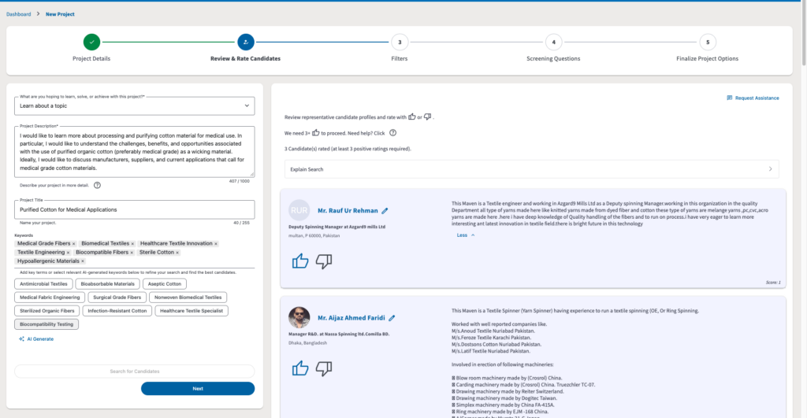Go to step 3 Filters
The width and height of the screenshot is (807, 418).
click(x=400, y=43)
